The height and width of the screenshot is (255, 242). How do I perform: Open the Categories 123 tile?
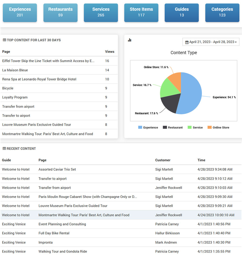222,12
